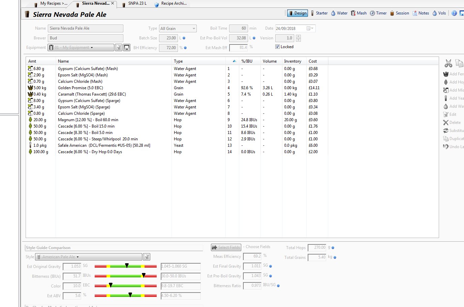Click blue dot next to Est Final Gravity
The width and height of the screenshot is (464, 307).
pyautogui.click(x=271, y=266)
